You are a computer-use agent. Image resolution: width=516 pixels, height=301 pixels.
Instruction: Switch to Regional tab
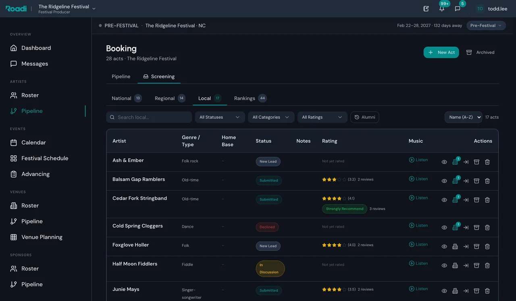(x=170, y=98)
